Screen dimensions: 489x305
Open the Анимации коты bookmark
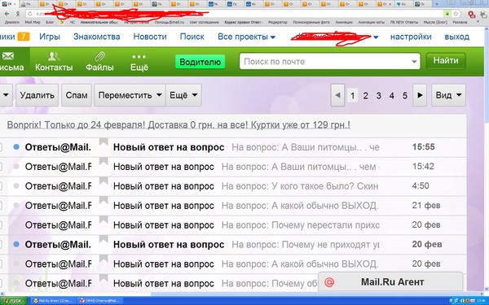371,22
